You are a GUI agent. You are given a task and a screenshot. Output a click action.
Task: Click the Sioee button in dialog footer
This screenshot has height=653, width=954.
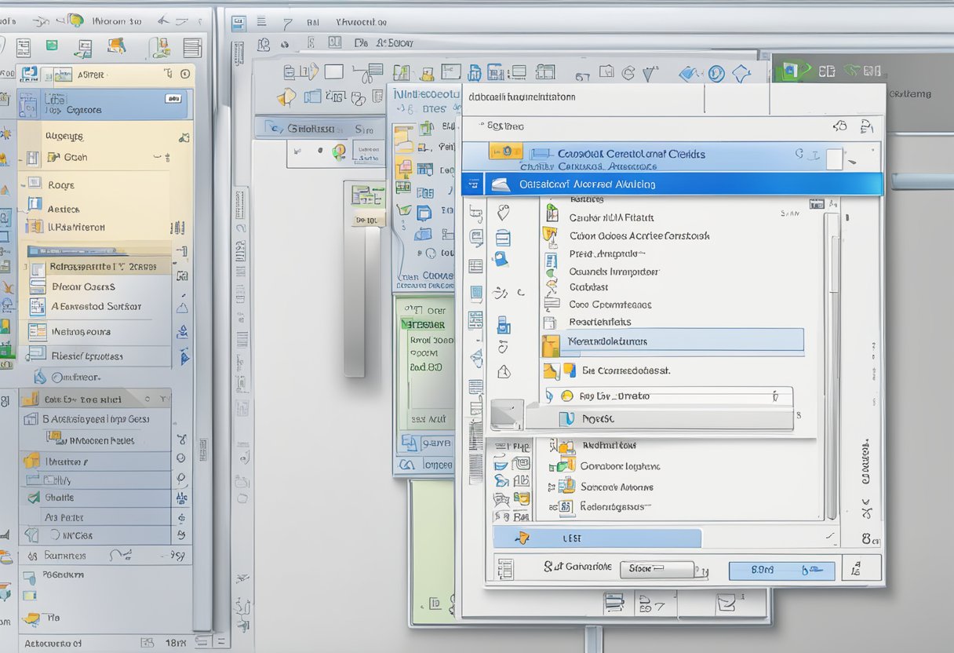tap(657, 569)
